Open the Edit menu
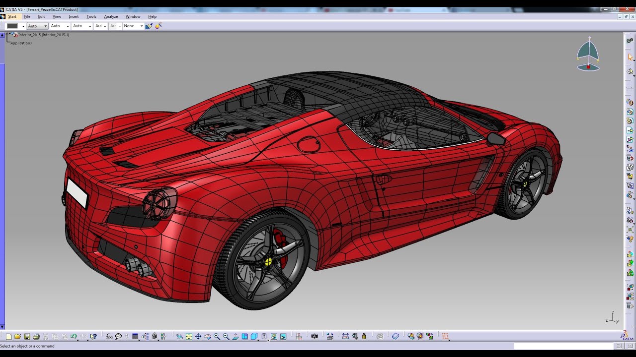The height and width of the screenshot is (357, 636). point(41,16)
